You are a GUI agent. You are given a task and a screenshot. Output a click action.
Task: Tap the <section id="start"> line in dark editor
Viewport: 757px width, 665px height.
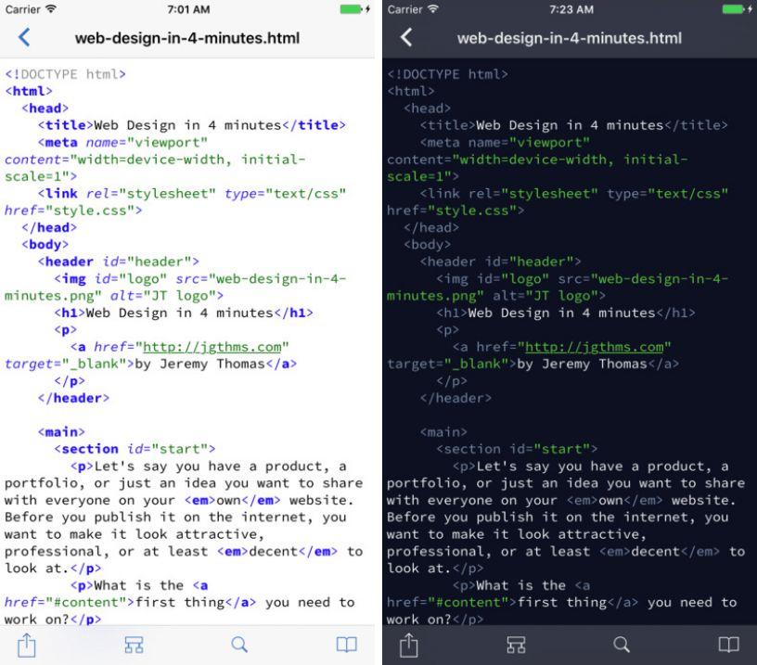click(x=517, y=449)
